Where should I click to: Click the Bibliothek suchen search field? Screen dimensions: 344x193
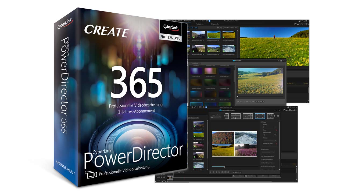click(x=230, y=28)
